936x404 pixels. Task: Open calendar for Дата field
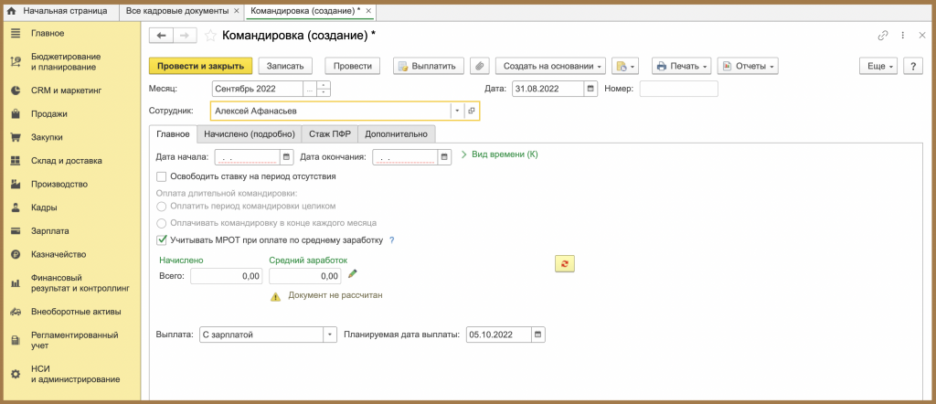click(590, 89)
